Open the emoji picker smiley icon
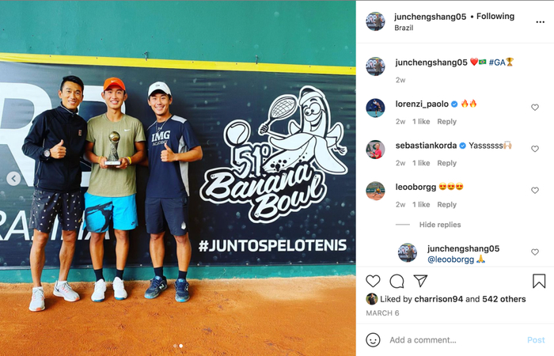The height and width of the screenshot is (356, 554). point(373,339)
